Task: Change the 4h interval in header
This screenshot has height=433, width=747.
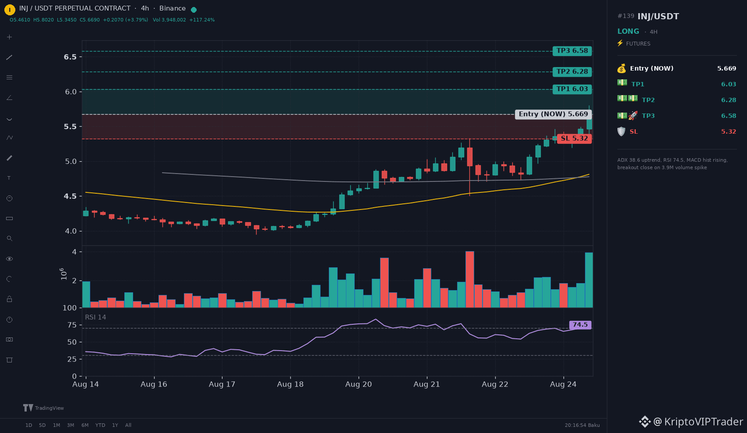Action: 145,8
